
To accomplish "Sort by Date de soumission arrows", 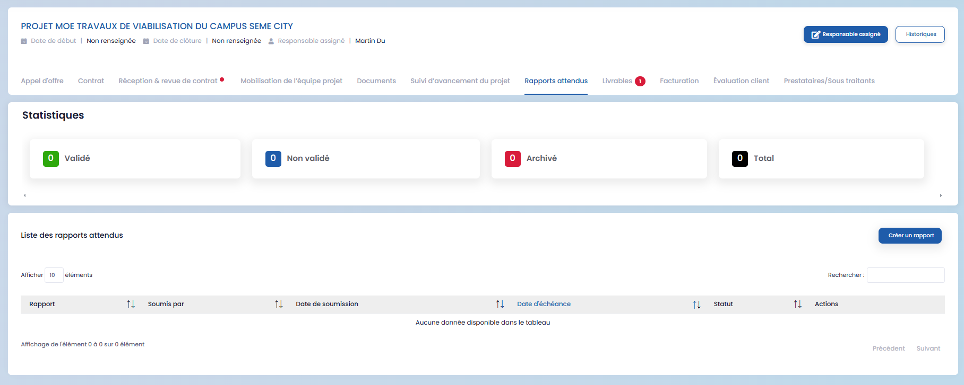I will click(500, 304).
